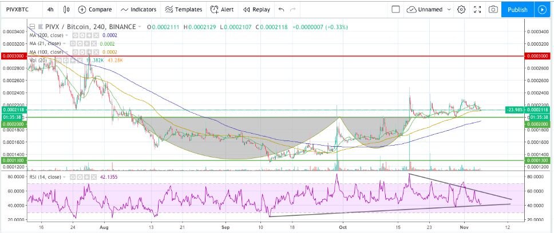Redo the last chart action
Screen dimensions: 554x233
coord(292,10)
